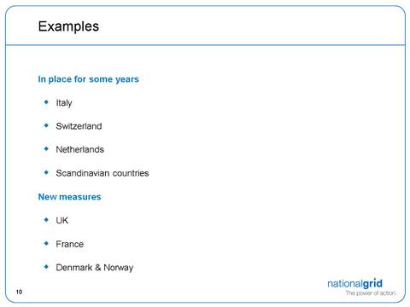Click the slide number 10
This screenshot has width=410, height=307.
coord(19,292)
